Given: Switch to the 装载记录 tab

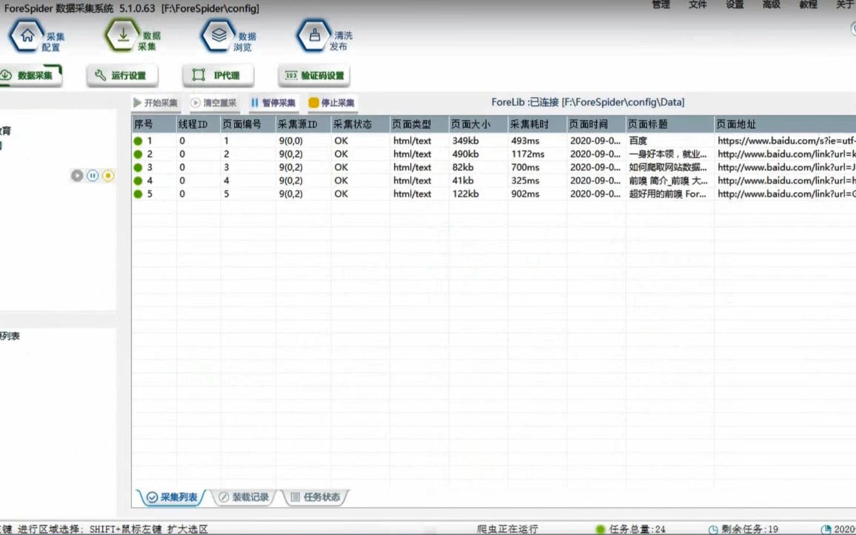Looking at the screenshot, I should coord(244,499).
